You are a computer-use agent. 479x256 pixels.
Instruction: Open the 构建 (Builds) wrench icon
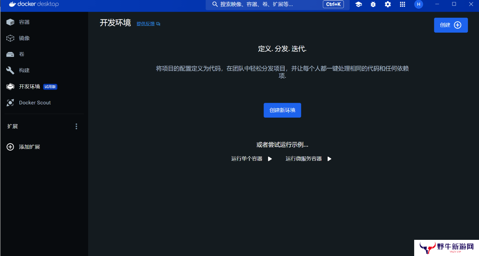point(10,70)
